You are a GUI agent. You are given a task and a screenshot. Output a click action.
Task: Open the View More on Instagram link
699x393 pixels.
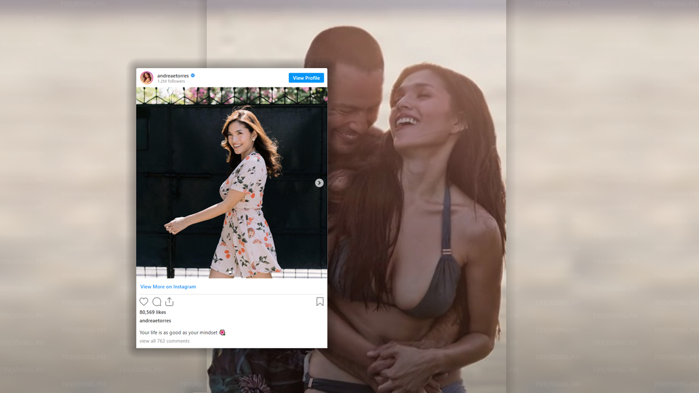(x=168, y=286)
